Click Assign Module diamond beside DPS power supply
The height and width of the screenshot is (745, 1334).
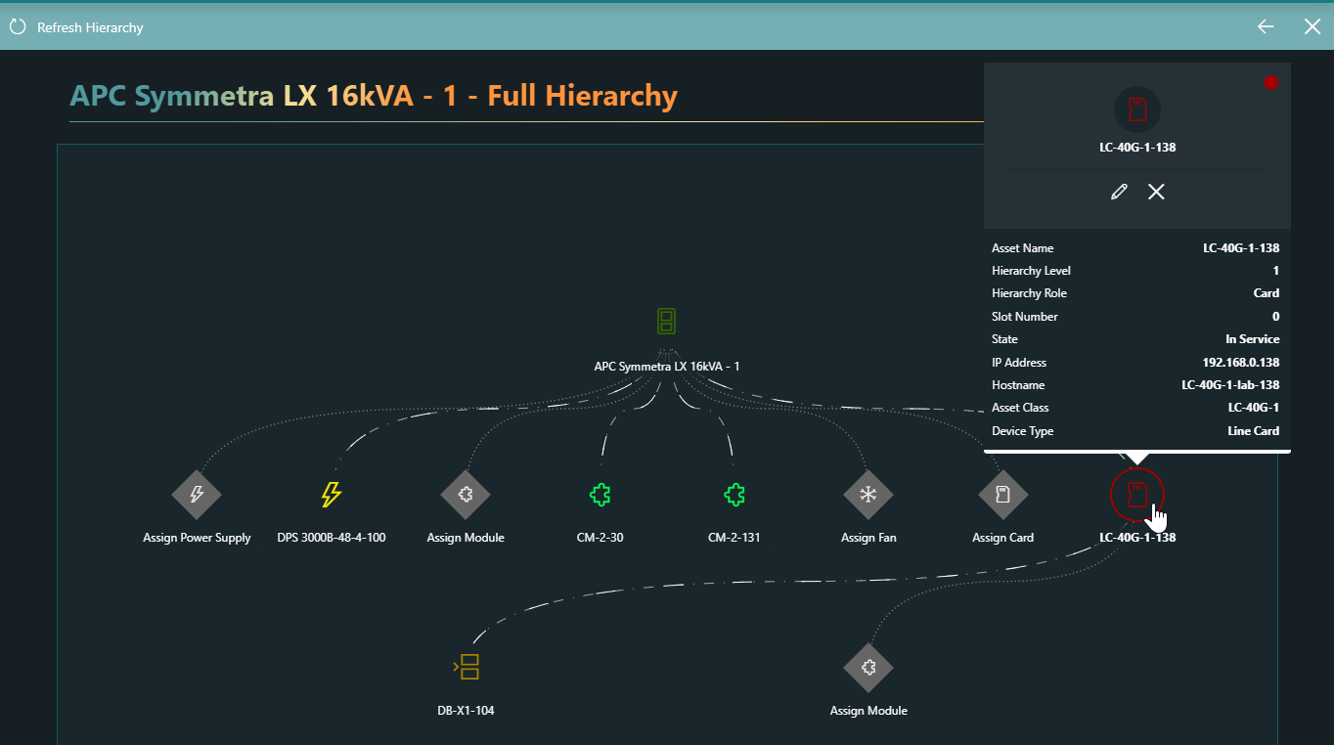tap(466, 495)
